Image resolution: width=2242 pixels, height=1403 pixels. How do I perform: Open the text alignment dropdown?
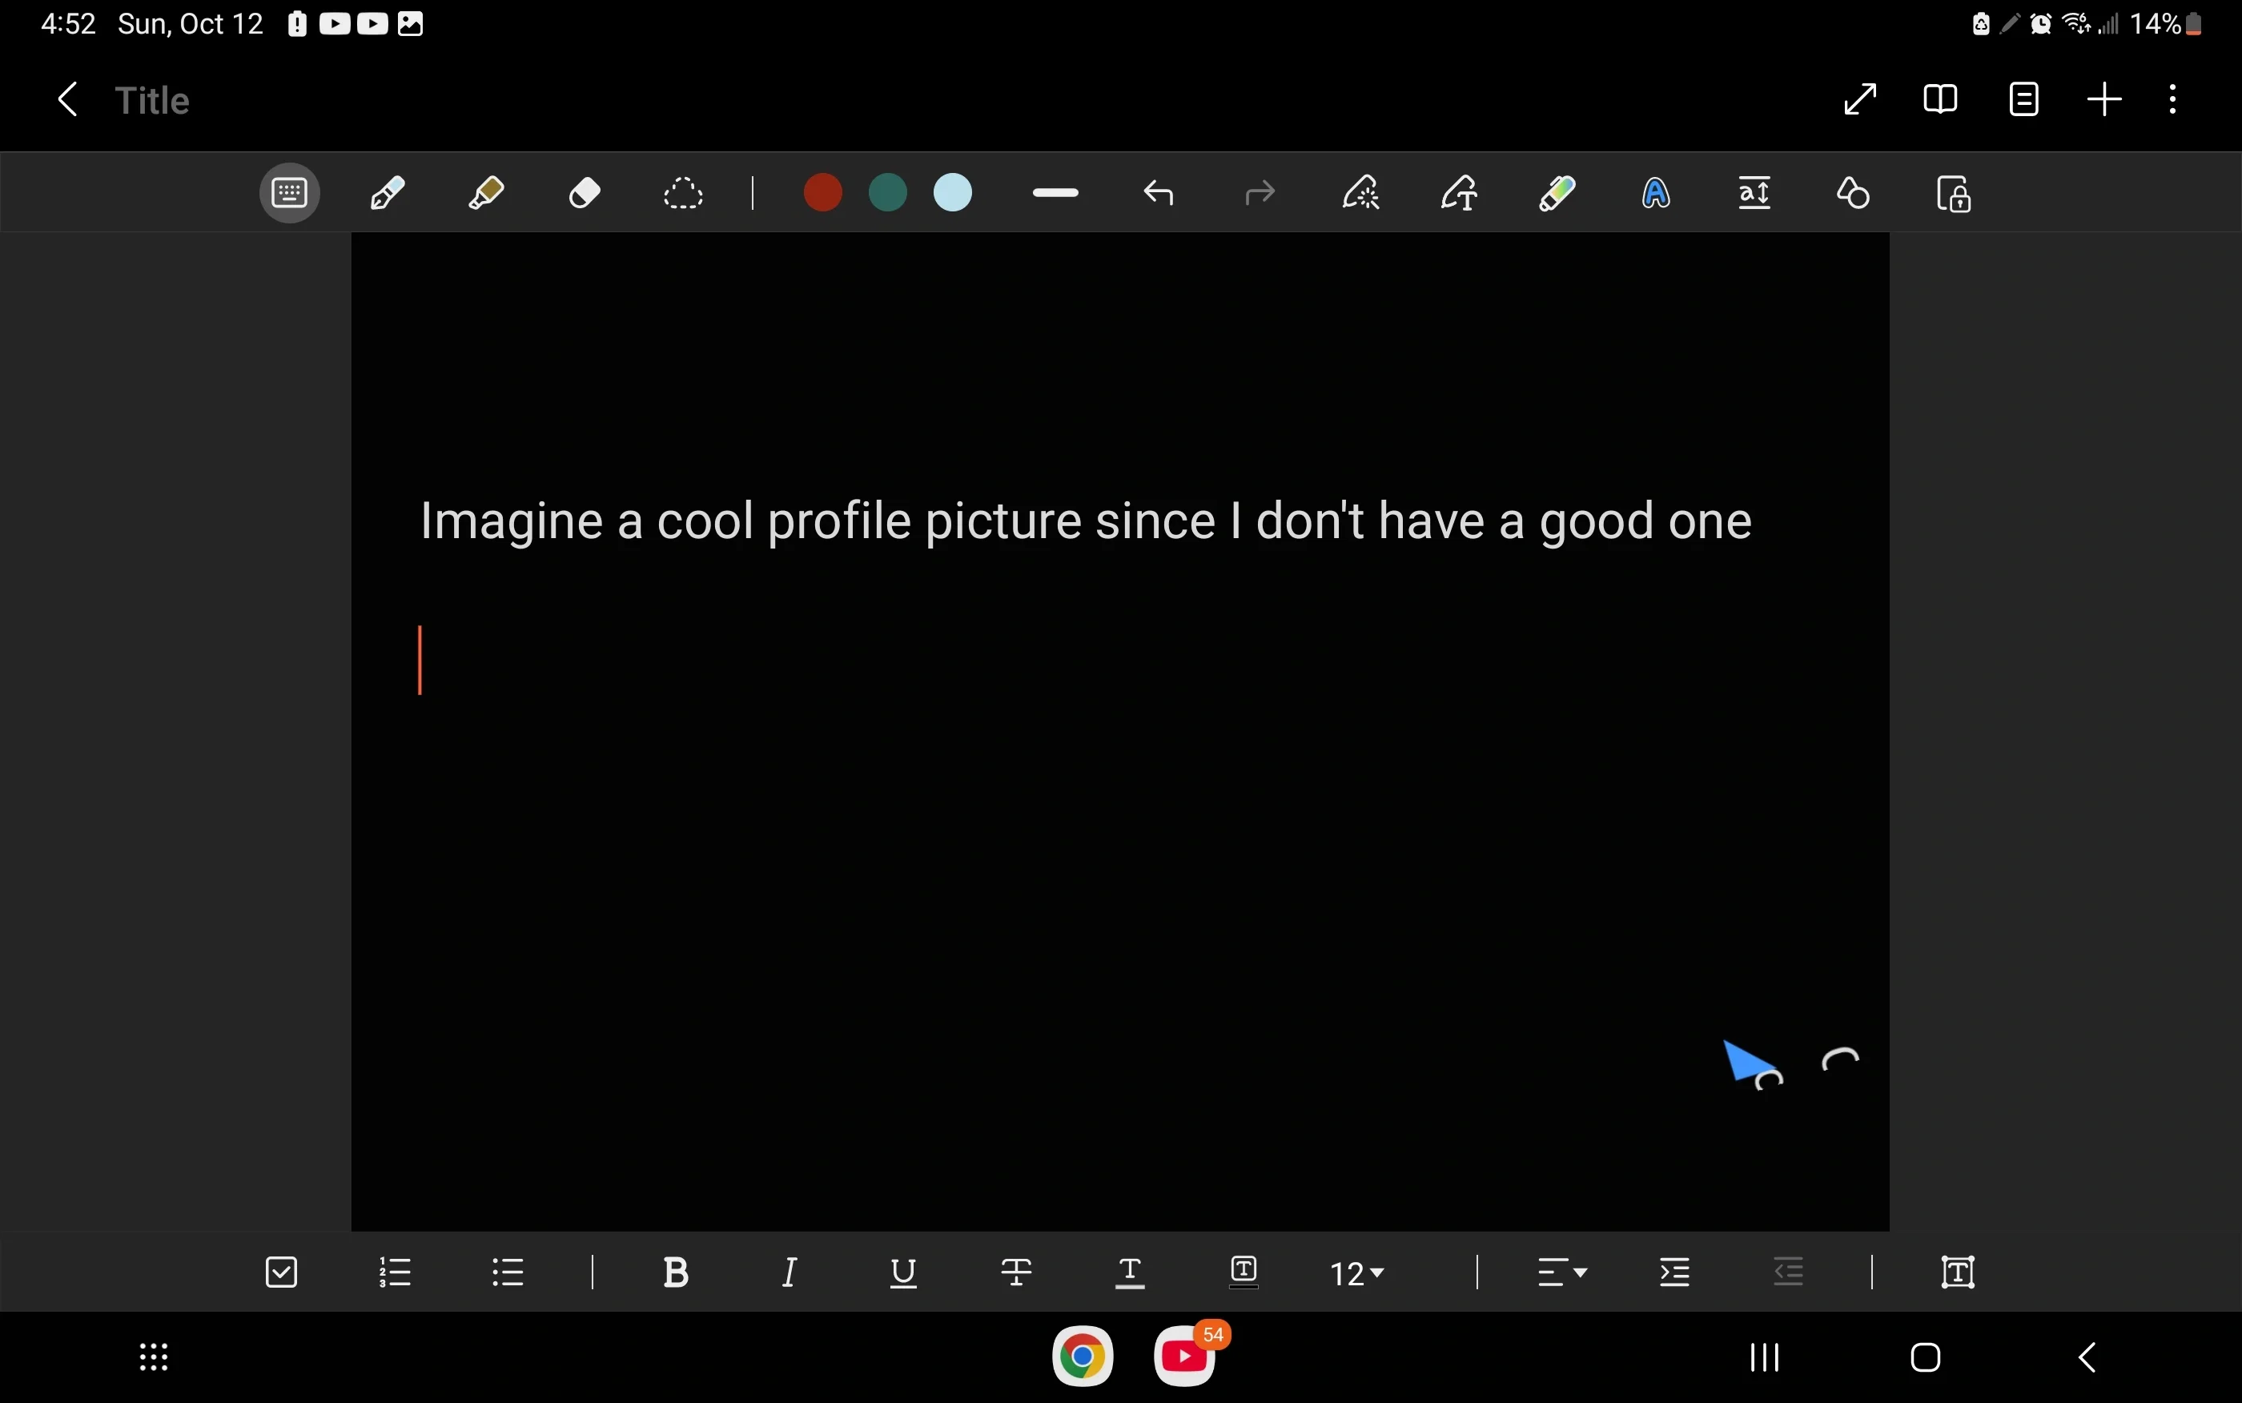[1563, 1272]
